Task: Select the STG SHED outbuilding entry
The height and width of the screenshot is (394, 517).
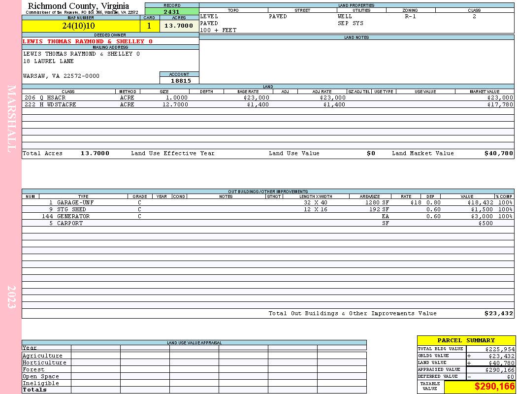Action: [268, 209]
